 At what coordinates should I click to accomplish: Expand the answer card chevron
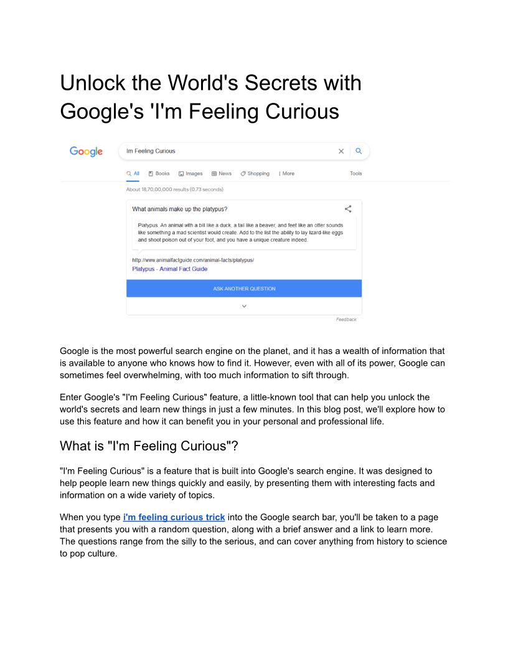(x=244, y=306)
